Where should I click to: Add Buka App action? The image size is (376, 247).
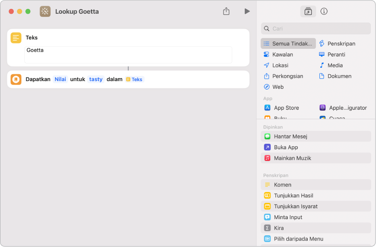315,147
